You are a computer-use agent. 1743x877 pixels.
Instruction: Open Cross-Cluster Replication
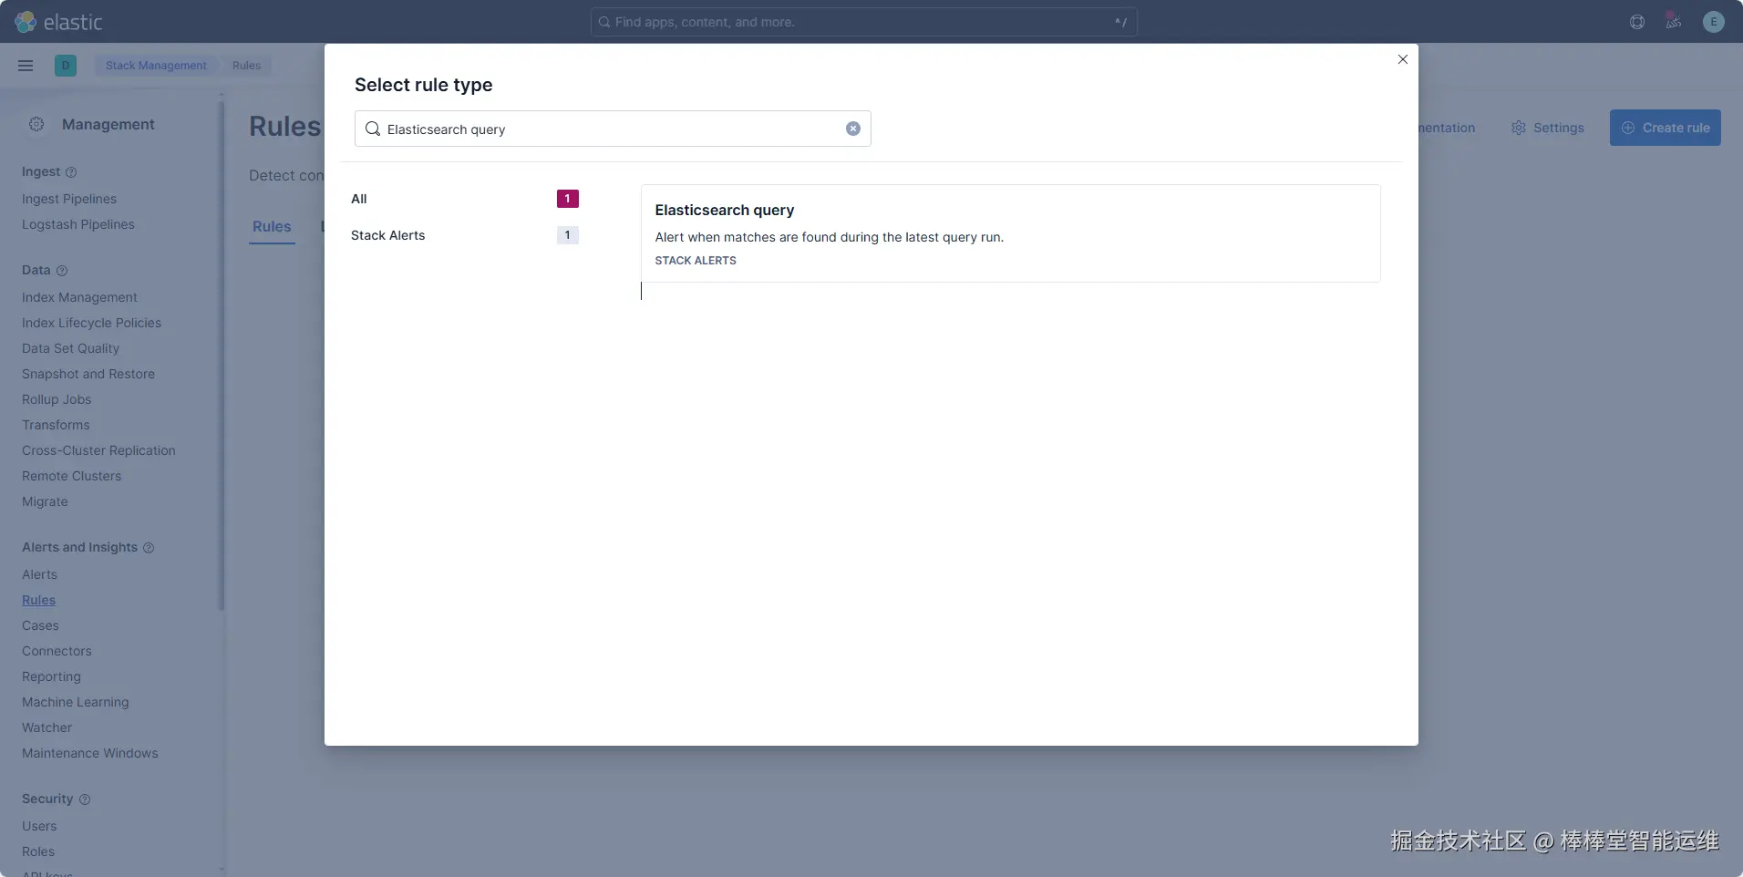coord(98,450)
